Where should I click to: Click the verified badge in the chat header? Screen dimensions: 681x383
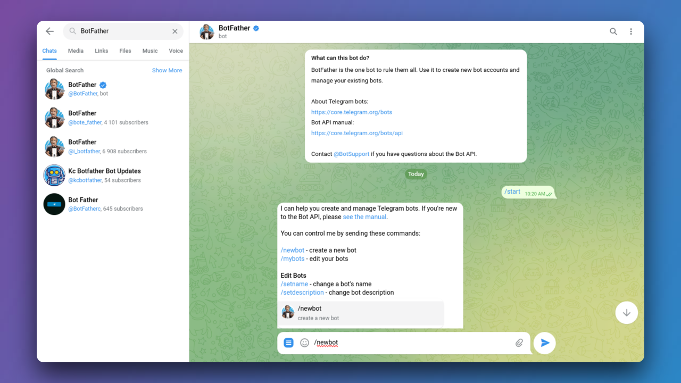[256, 28]
